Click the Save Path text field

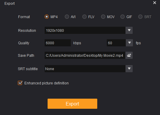point(85,55)
